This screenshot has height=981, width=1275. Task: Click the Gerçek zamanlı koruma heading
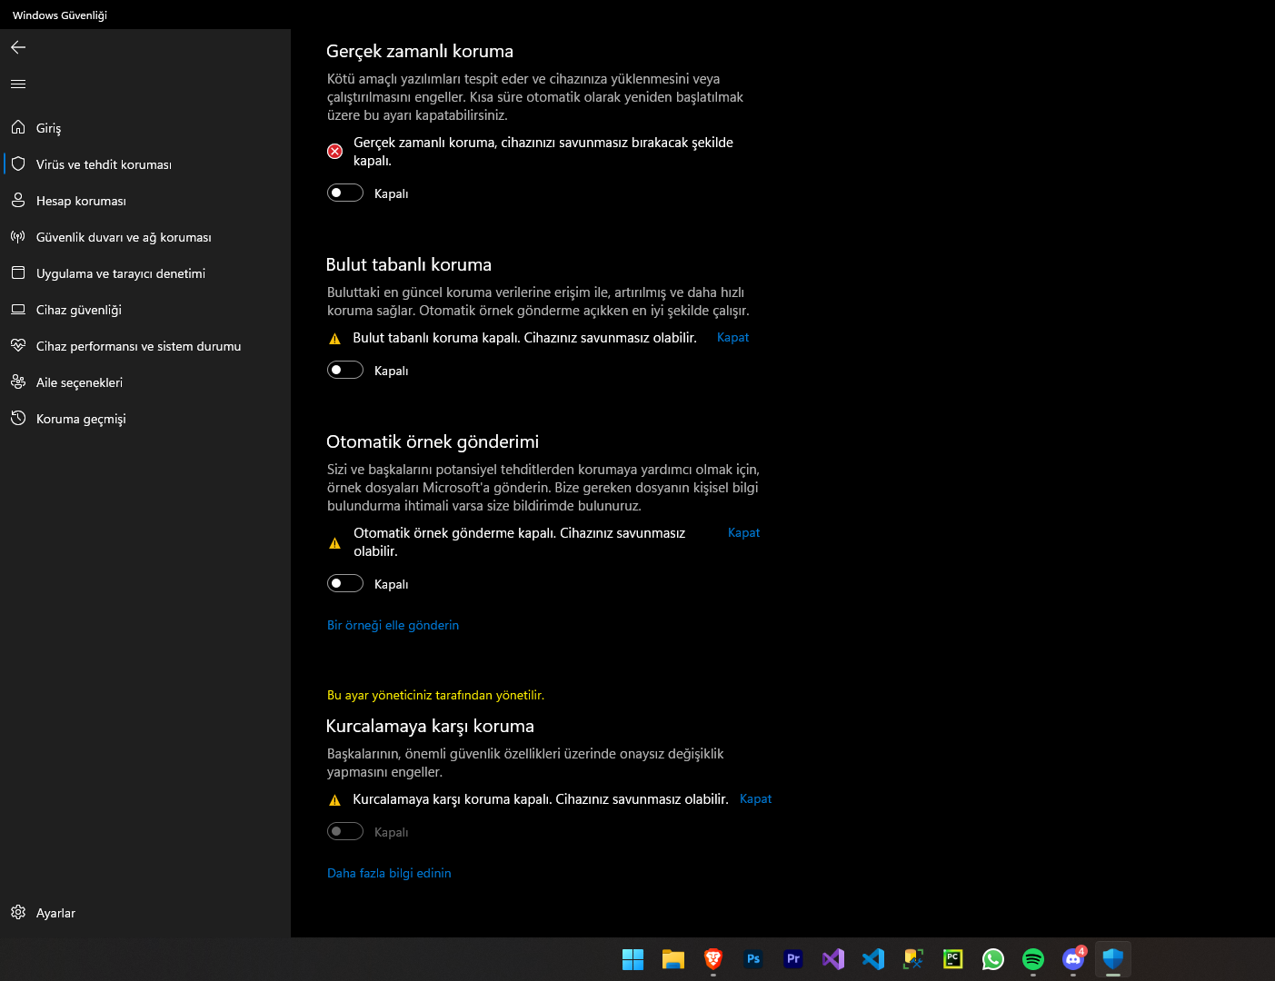(420, 51)
